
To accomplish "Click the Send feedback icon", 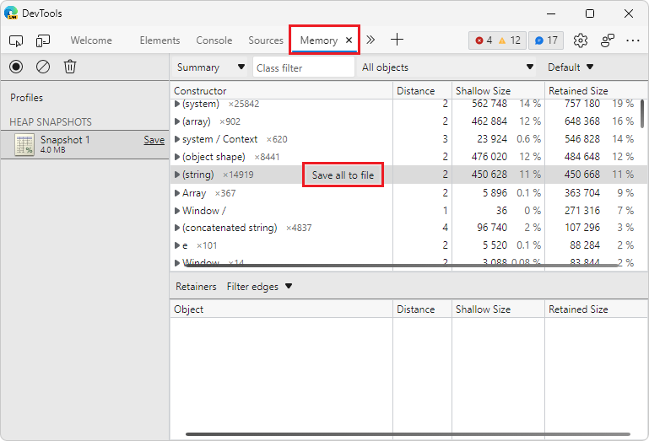I will (607, 40).
